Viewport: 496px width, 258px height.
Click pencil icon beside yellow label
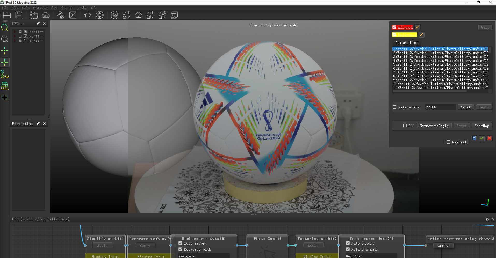(x=422, y=34)
